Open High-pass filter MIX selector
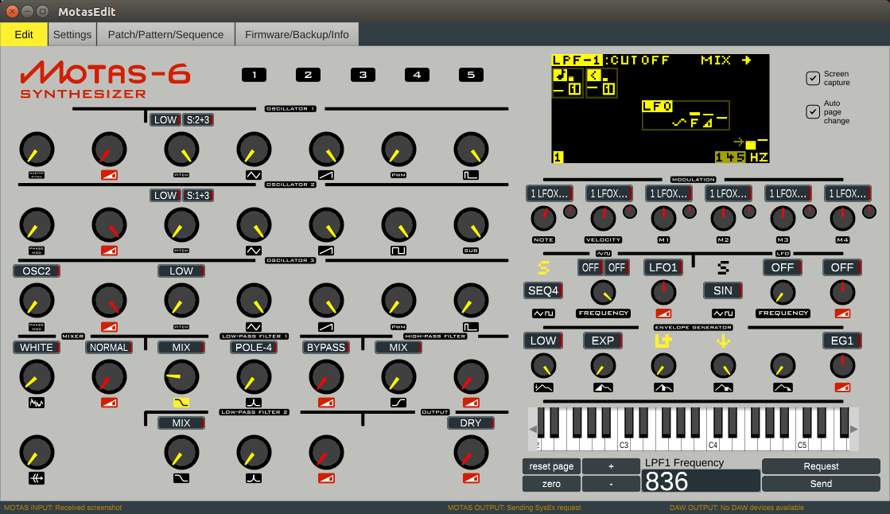 [398, 347]
